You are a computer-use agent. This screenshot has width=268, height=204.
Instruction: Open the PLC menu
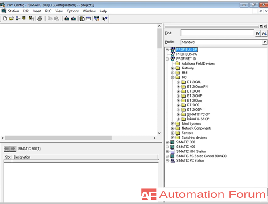coord(48,11)
